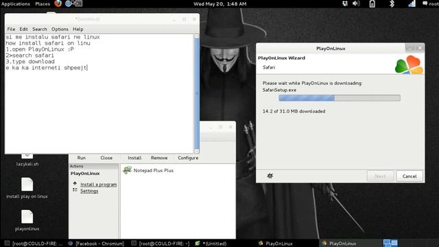Open the Chromium globe launcher in top panel
Image resolution: width=439 pixels, height=247 pixels.
click(x=69, y=3)
